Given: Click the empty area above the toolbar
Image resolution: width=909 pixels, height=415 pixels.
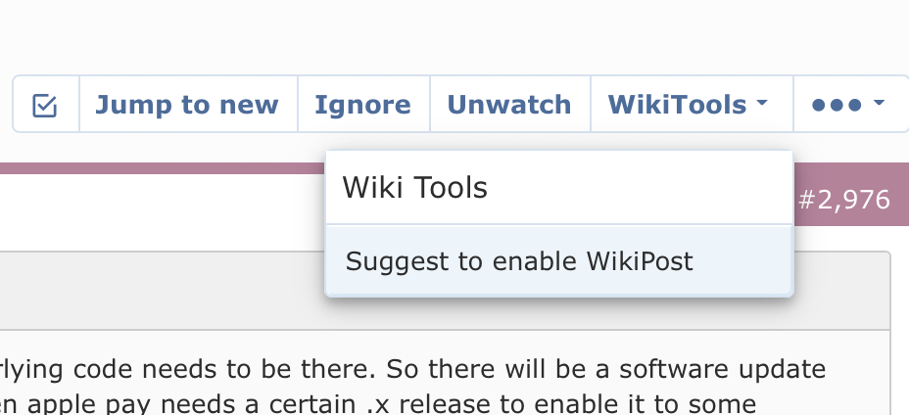Looking at the screenshot, I should click(454, 35).
